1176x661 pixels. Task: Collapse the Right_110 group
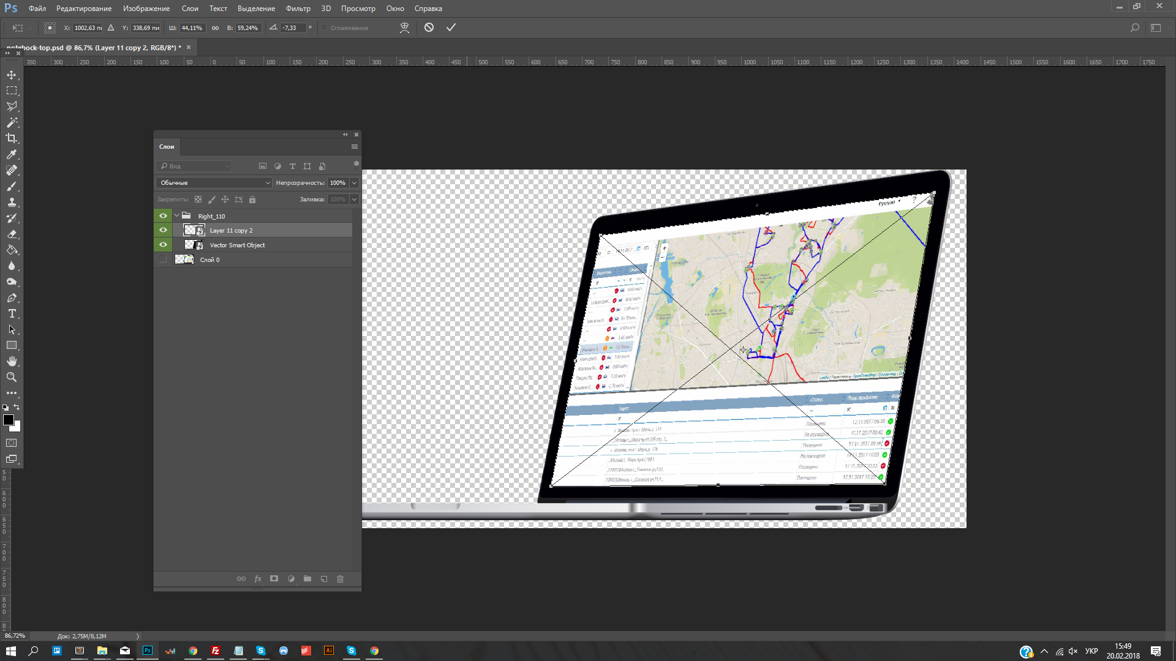[x=177, y=215]
